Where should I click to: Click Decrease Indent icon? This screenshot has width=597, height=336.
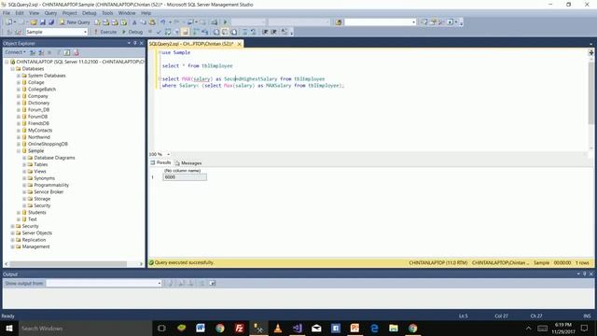click(265, 32)
